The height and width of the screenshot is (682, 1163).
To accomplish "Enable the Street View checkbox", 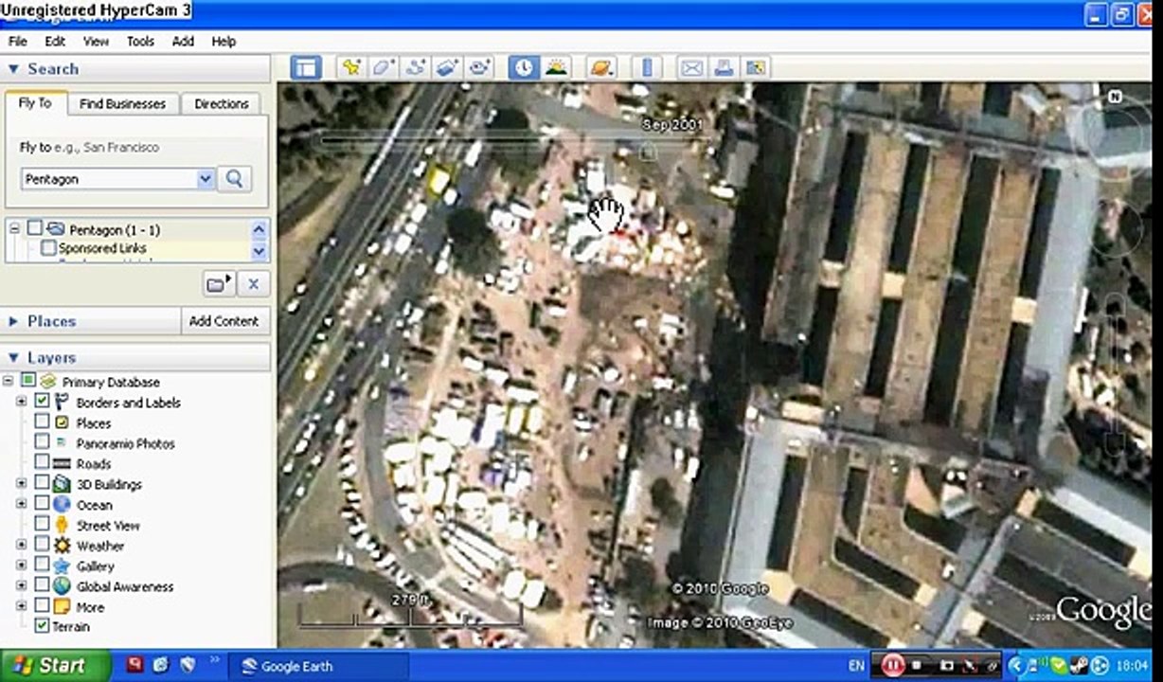I will point(42,525).
